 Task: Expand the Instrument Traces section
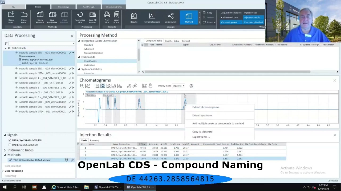tap(5, 150)
